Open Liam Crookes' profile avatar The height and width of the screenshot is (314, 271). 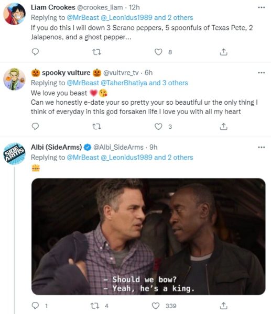click(15, 14)
